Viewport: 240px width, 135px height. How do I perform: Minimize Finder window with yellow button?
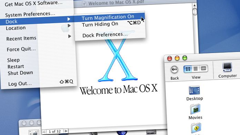coord(177,58)
